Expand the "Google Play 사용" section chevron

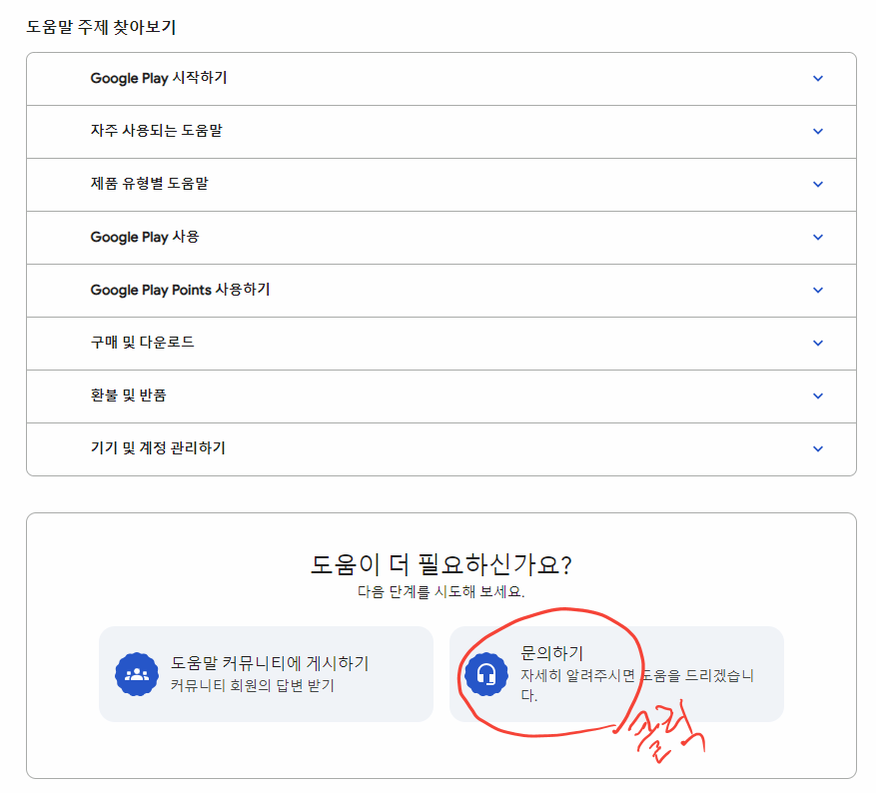click(818, 238)
